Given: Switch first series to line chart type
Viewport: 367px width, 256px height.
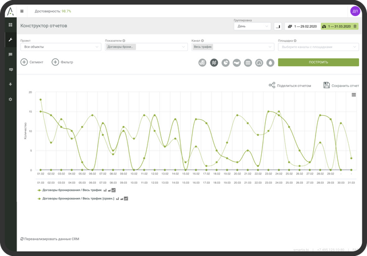Looking at the screenshot, I should (x=114, y=190).
